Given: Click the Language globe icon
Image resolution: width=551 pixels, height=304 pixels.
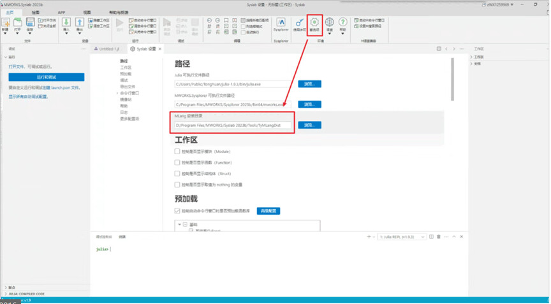Looking at the screenshot, I should pos(329,22).
